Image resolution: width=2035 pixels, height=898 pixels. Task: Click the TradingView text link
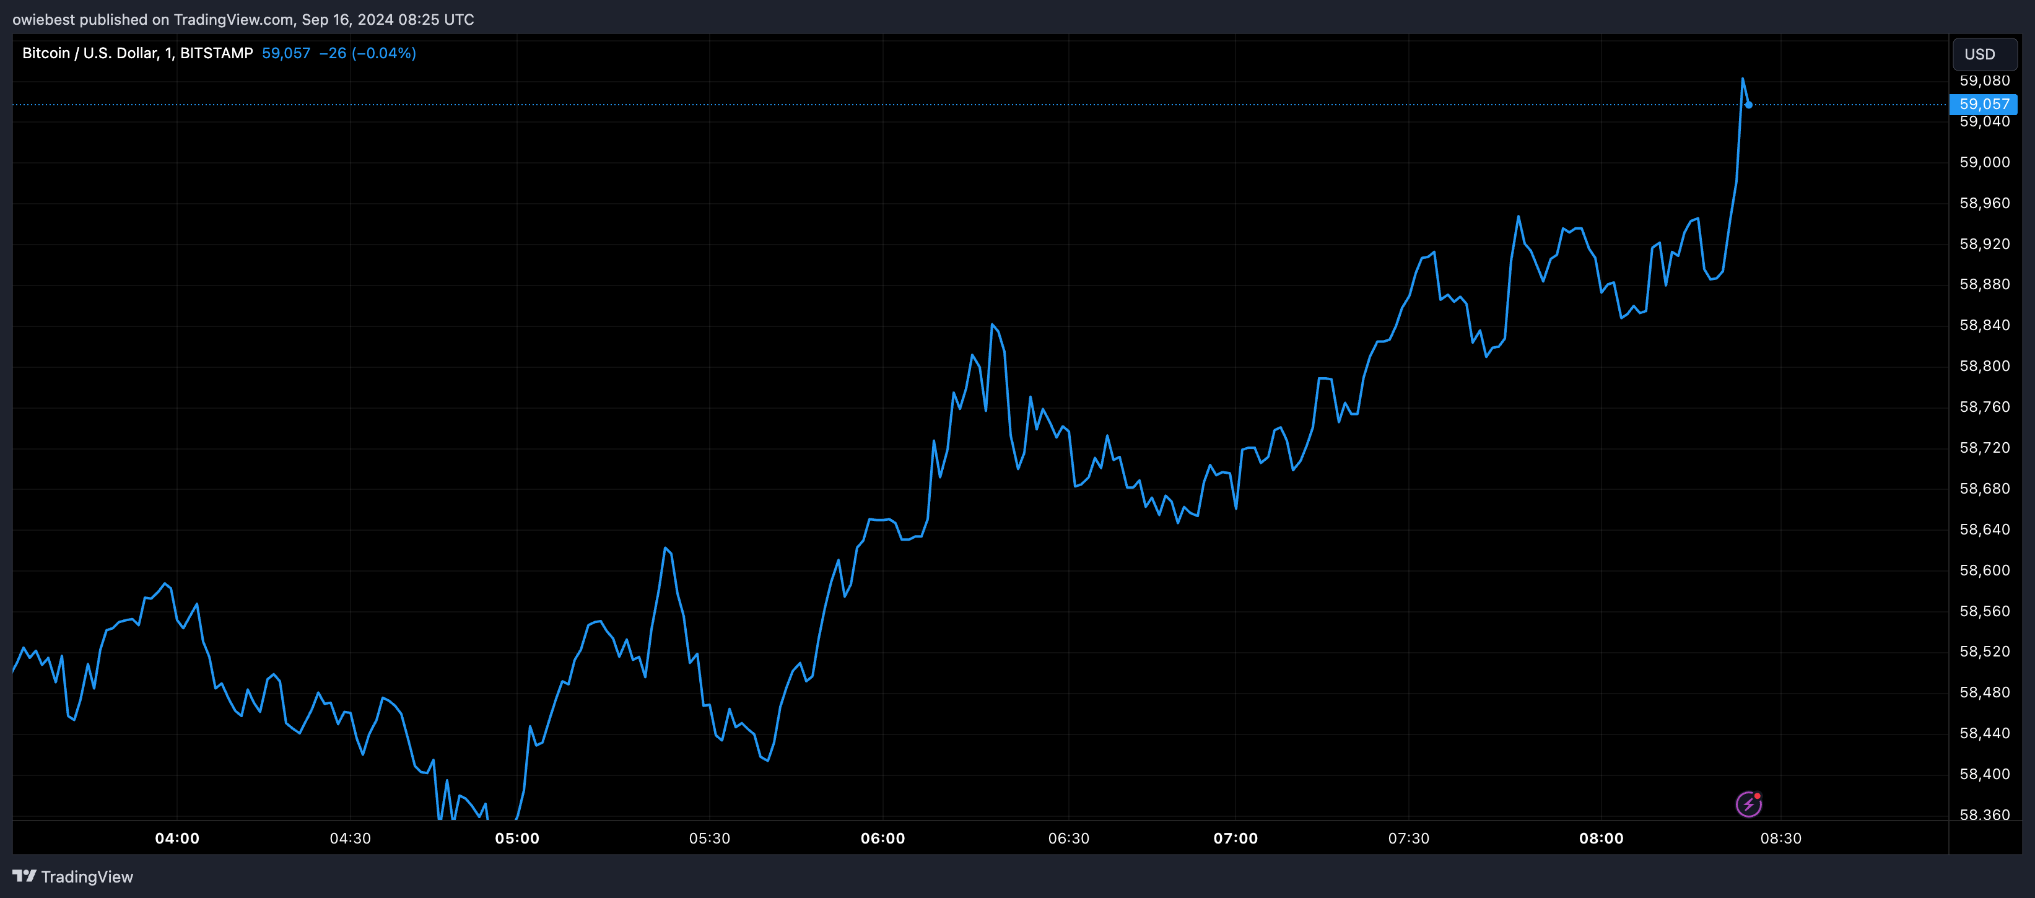click(x=87, y=877)
